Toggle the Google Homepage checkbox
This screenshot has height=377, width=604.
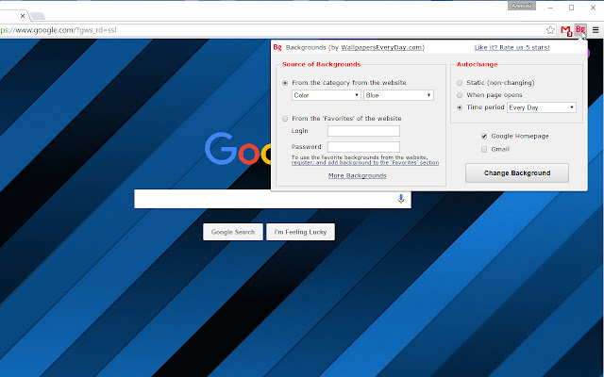484,136
